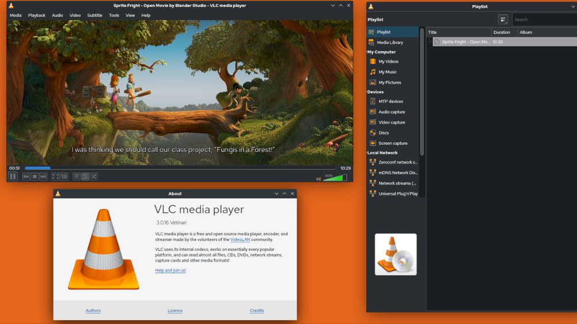Screen dimensions: 577x324
Task: Select Playlist in the sidebar
Action: click(x=392, y=32)
